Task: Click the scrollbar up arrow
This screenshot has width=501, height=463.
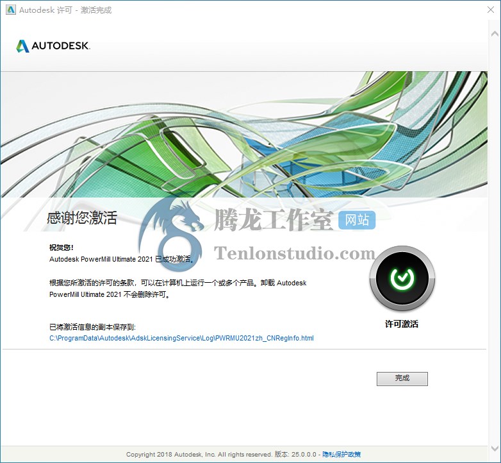Action: click(495, 34)
